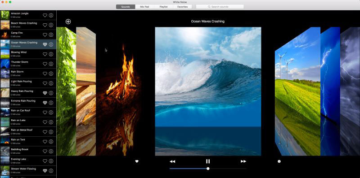
Task: Click the add sound plus icon
Action: click(x=68, y=22)
